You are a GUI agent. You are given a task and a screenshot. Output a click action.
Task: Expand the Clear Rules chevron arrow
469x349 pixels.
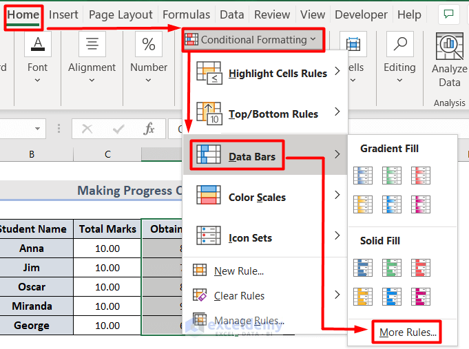click(x=337, y=295)
